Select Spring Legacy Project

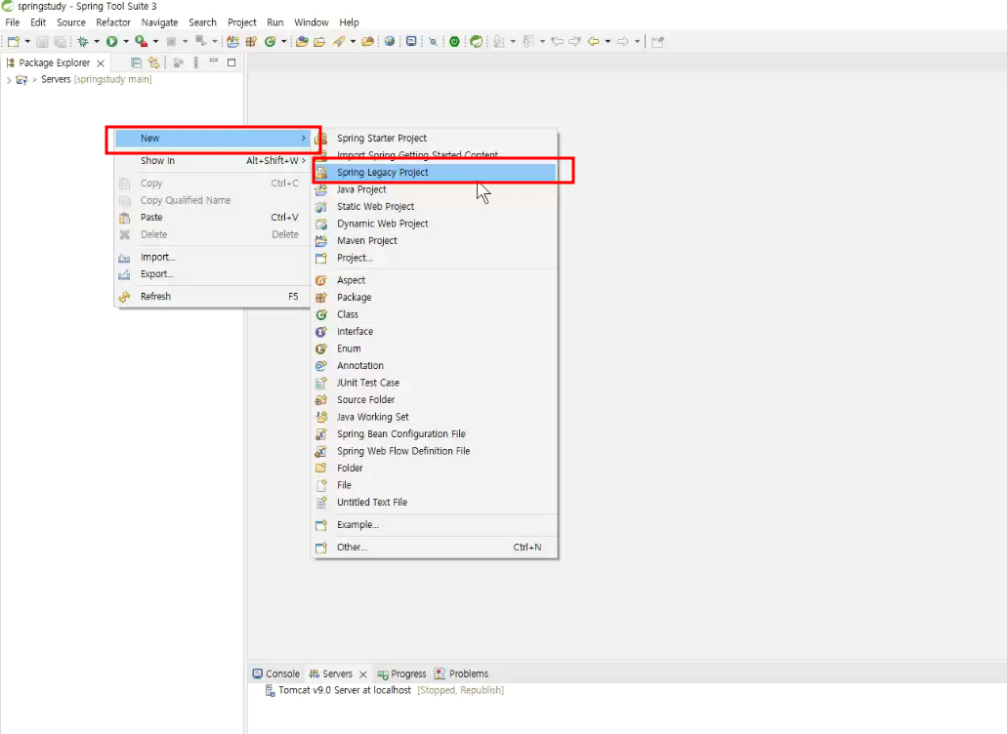click(434, 173)
